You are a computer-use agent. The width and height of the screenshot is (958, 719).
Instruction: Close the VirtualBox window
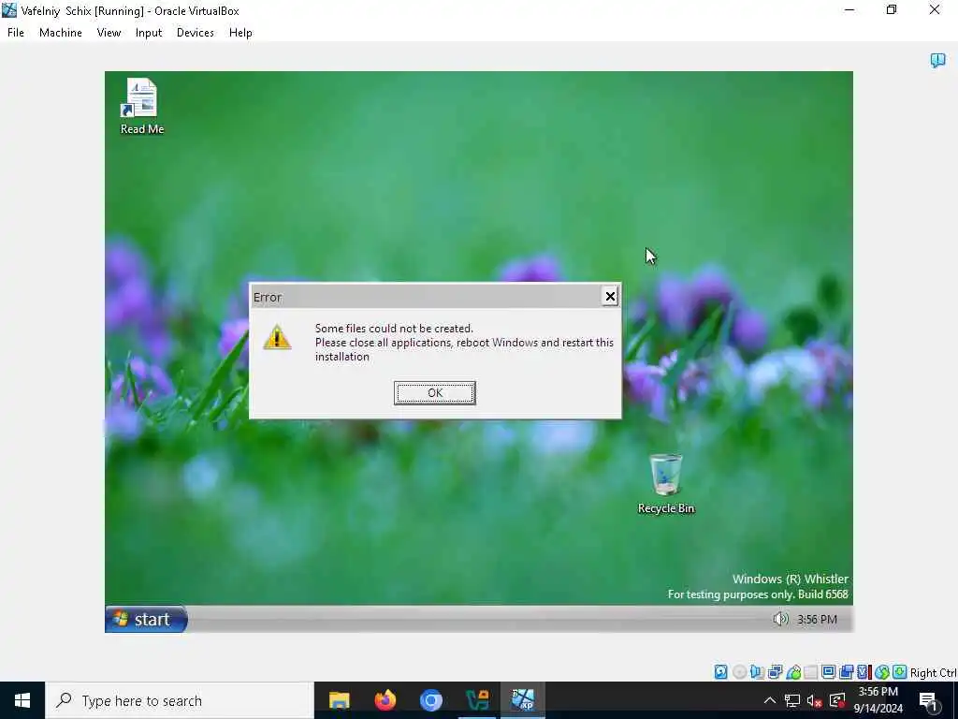coord(935,9)
